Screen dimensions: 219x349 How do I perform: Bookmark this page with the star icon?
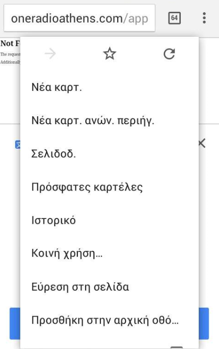point(110,54)
